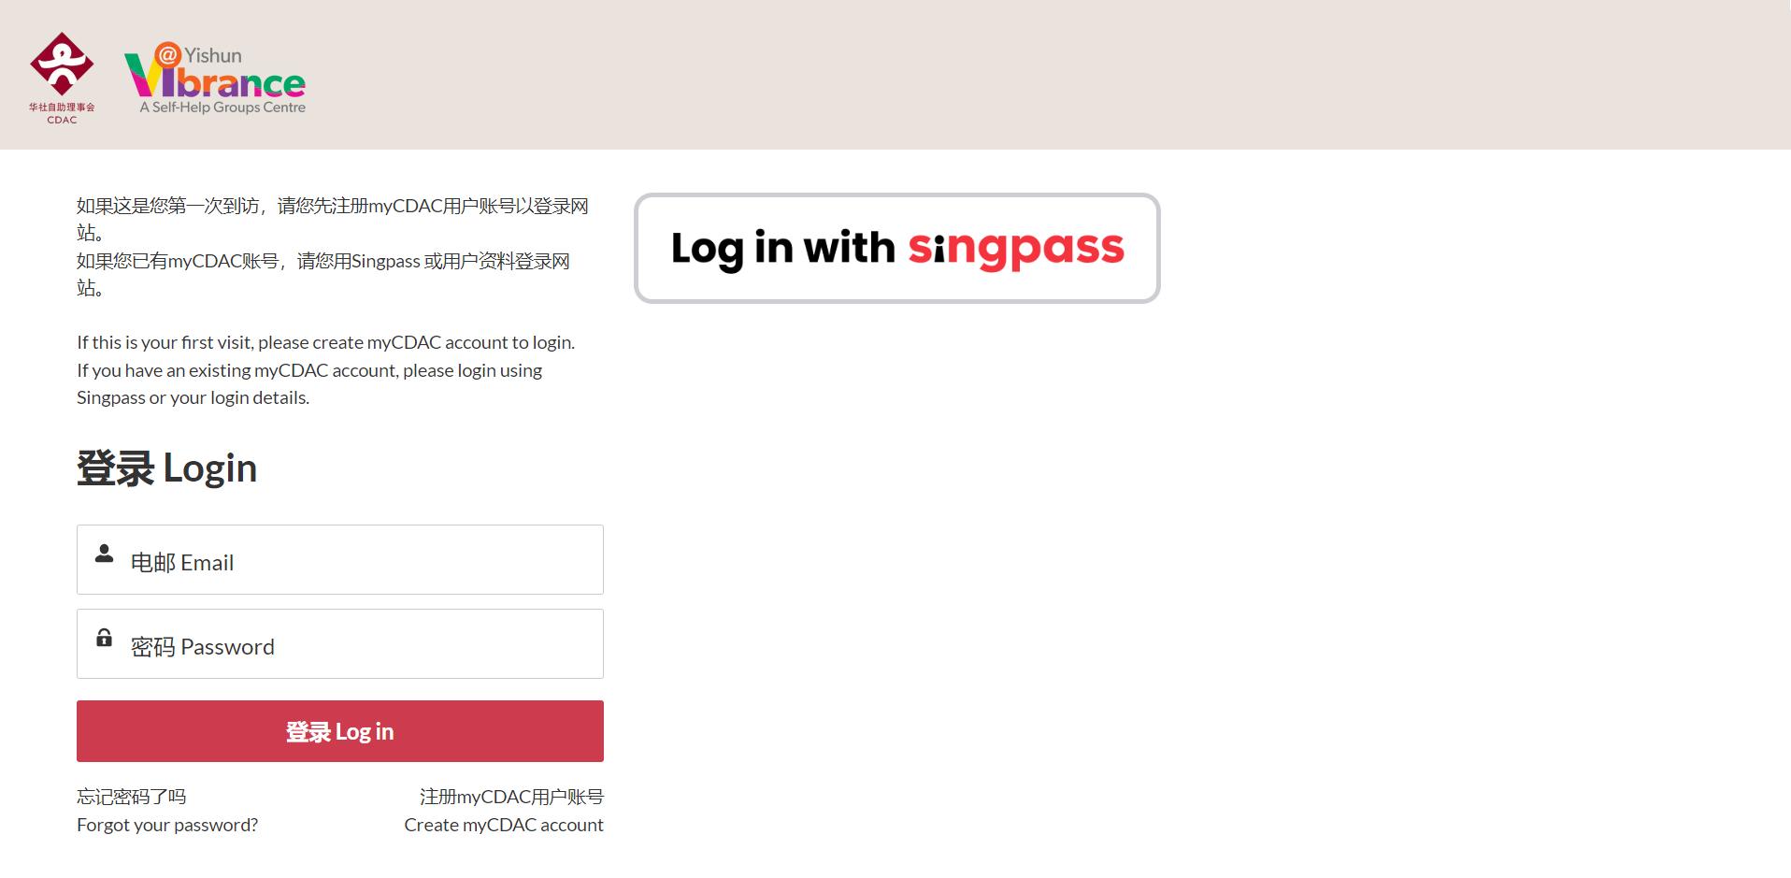Click the 登录 Login heading
This screenshot has height=878, width=1791.
167,468
